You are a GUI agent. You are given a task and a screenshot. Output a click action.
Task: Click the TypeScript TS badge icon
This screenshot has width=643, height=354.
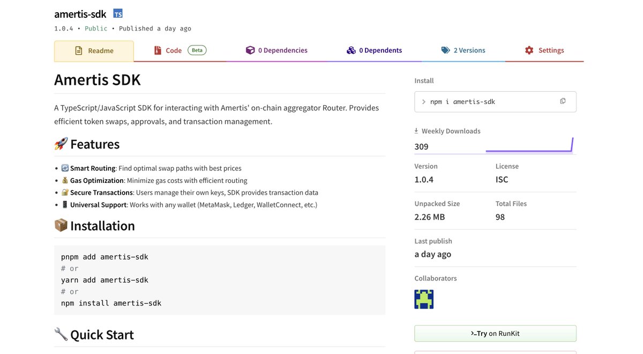tap(118, 14)
